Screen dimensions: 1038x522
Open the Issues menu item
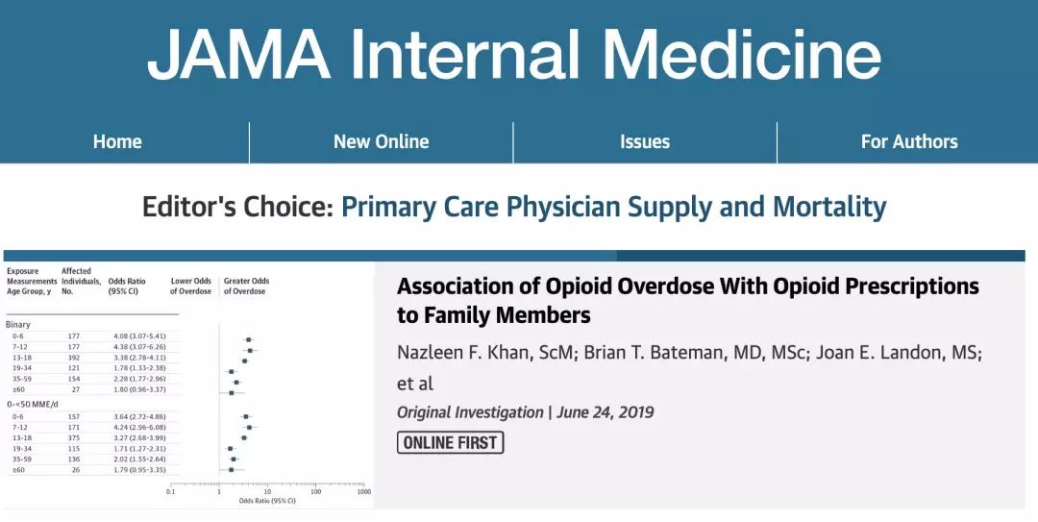tap(645, 142)
